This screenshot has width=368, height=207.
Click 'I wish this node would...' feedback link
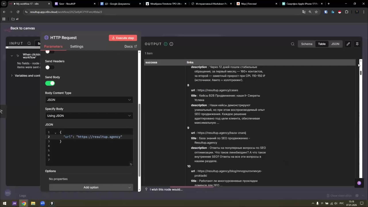click(166, 189)
